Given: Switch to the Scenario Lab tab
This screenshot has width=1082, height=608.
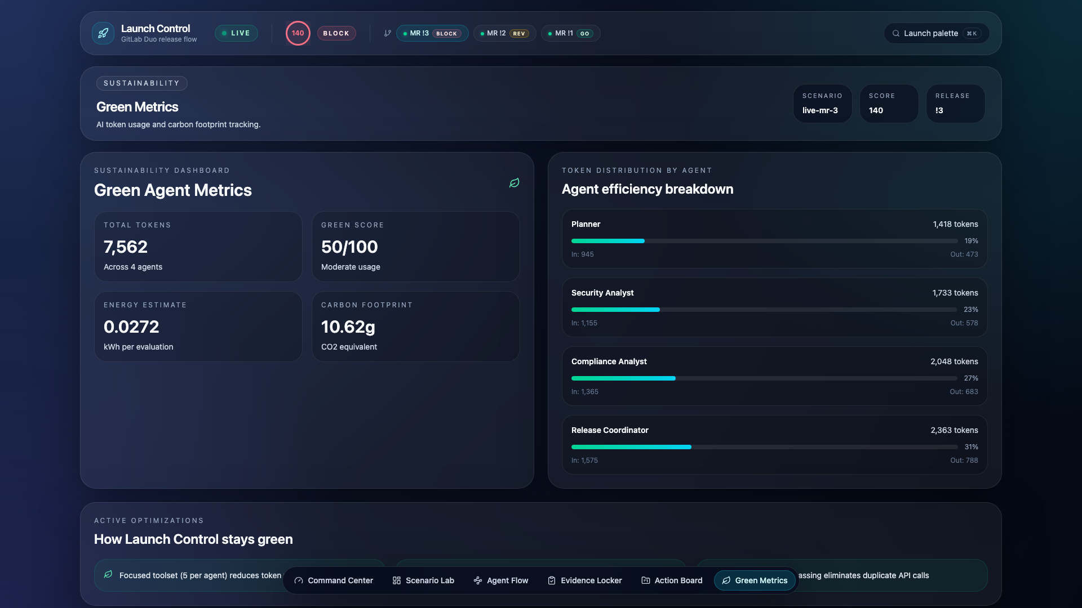Looking at the screenshot, I should tap(423, 580).
